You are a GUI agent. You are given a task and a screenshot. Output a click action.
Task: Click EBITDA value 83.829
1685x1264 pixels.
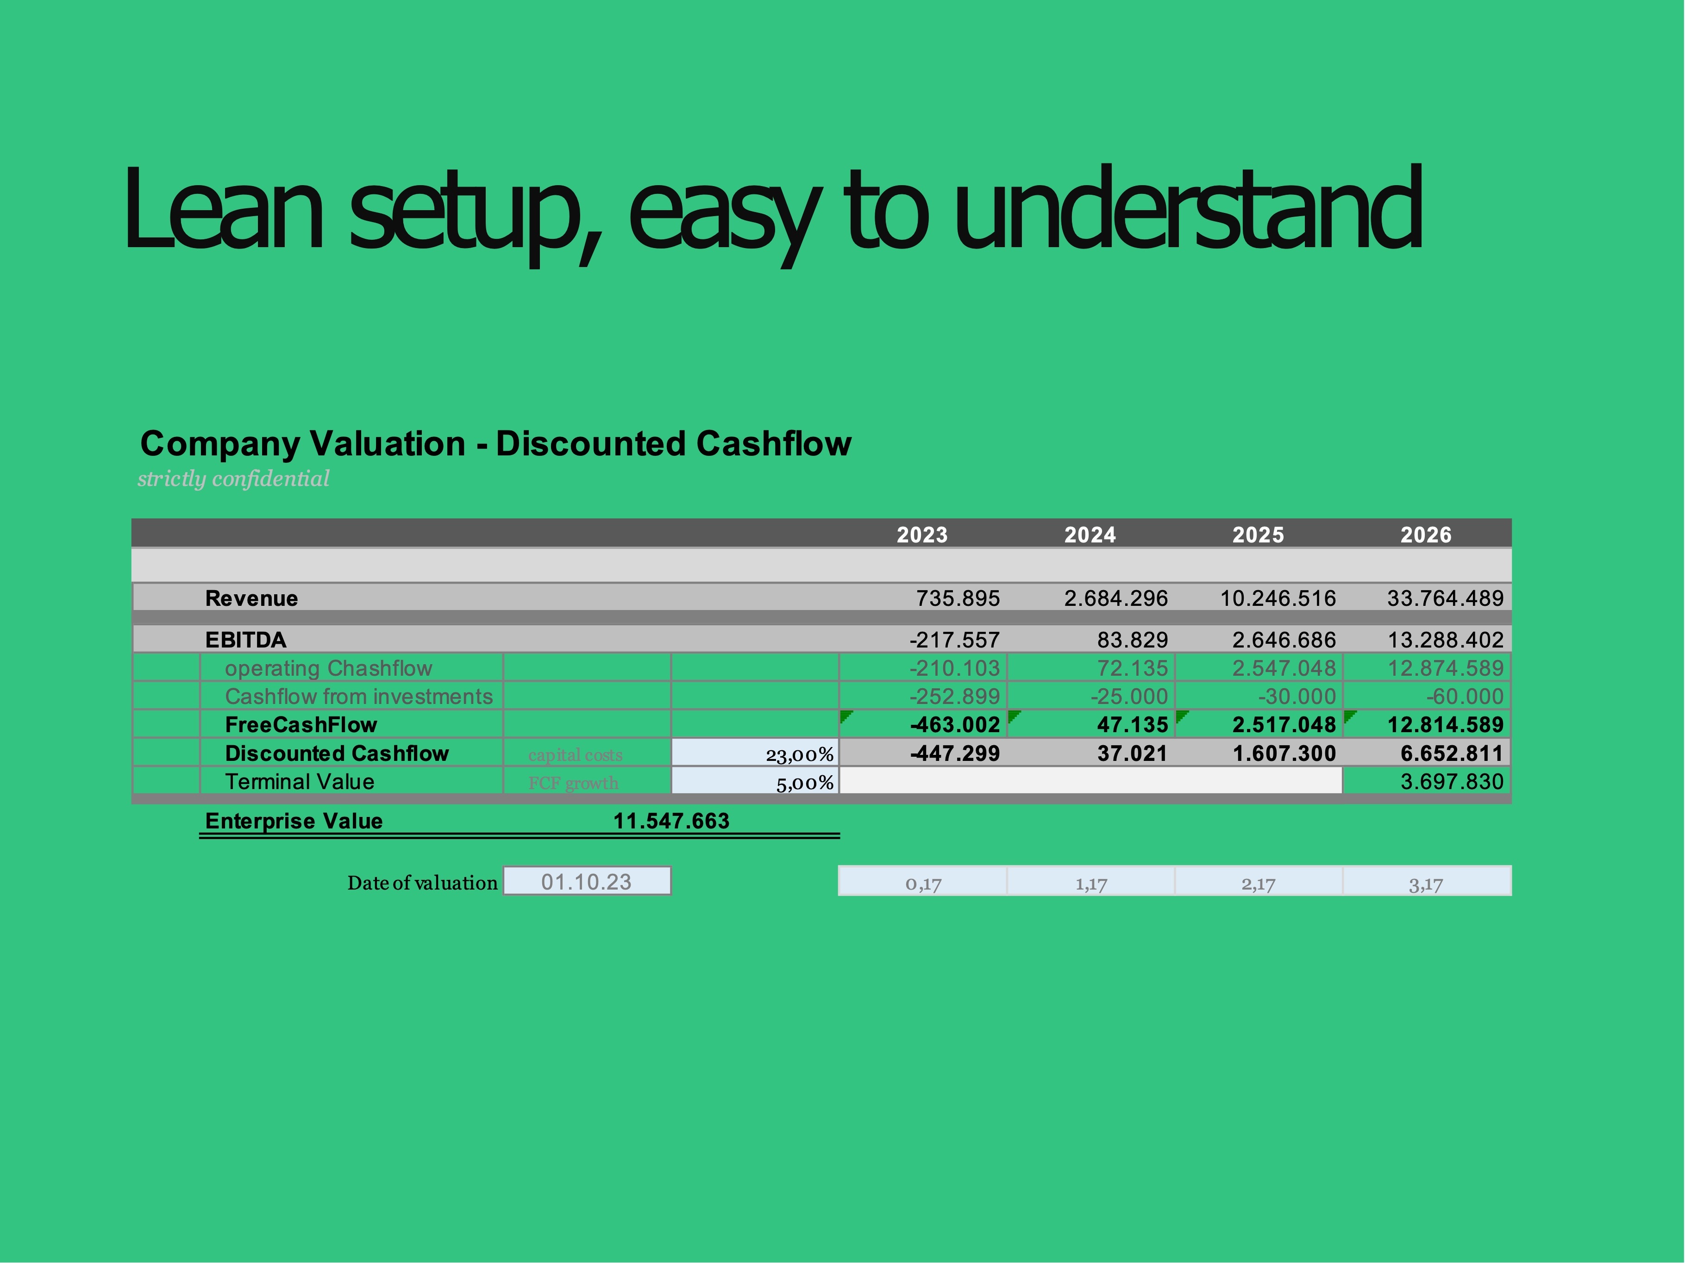pyautogui.click(x=1133, y=640)
